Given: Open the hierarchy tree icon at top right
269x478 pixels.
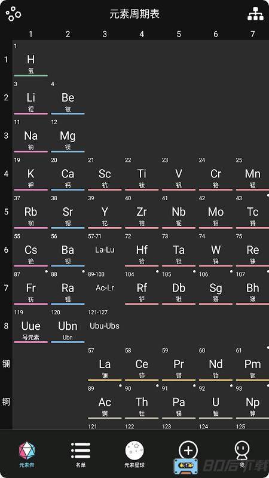Looking at the screenshot, I should click(x=255, y=14).
